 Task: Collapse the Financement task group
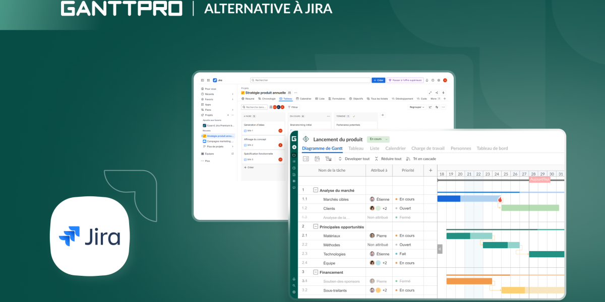tap(316, 272)
